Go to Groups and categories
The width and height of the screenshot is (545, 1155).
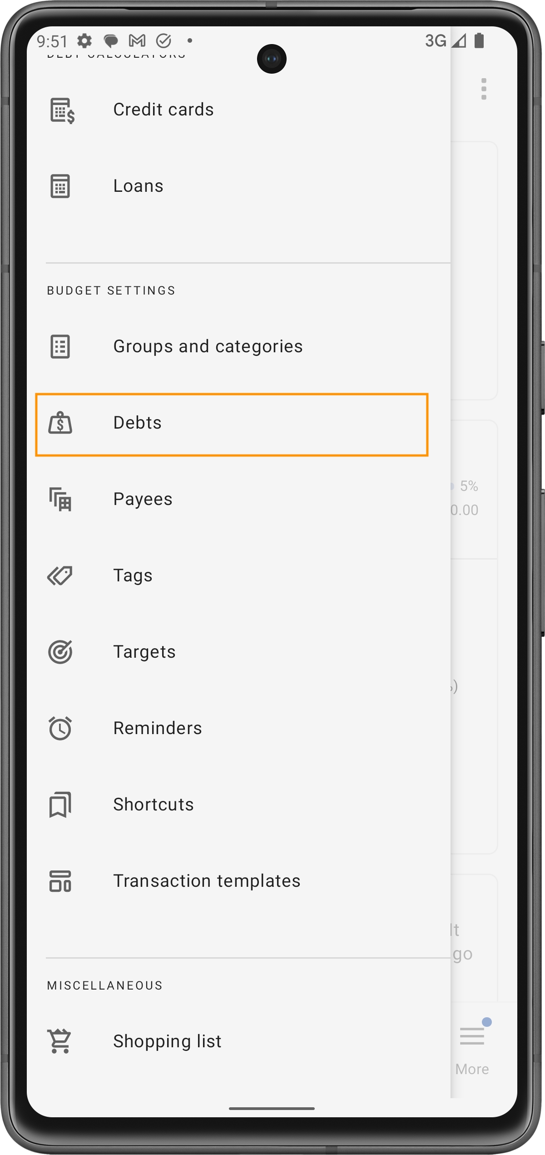208,347
